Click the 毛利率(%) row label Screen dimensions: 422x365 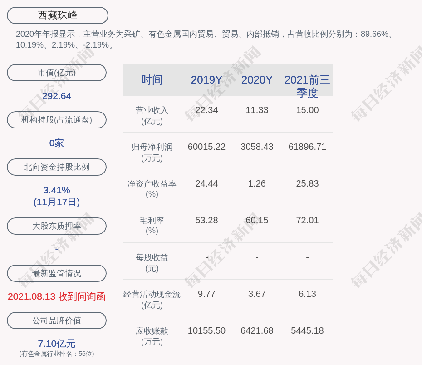(x=152, y=226)
